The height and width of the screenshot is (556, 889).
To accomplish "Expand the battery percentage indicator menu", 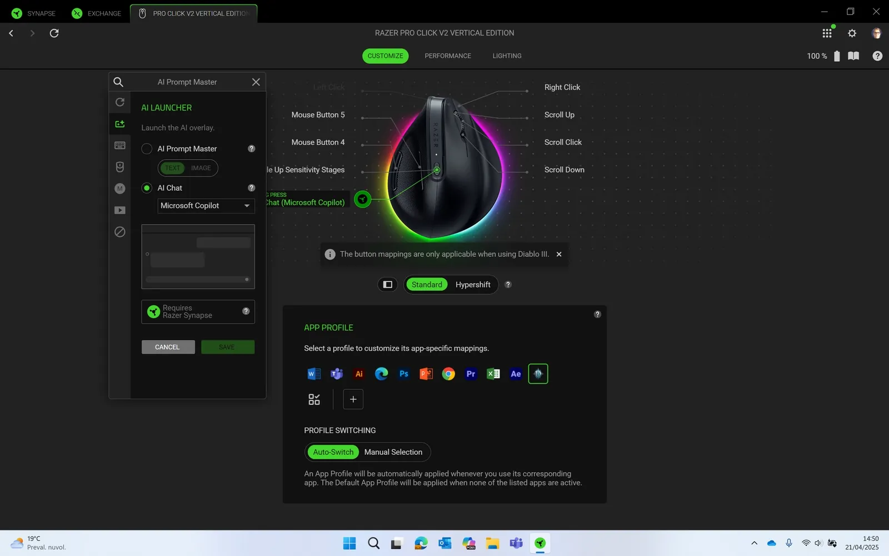I will click(x=836, y=56).
